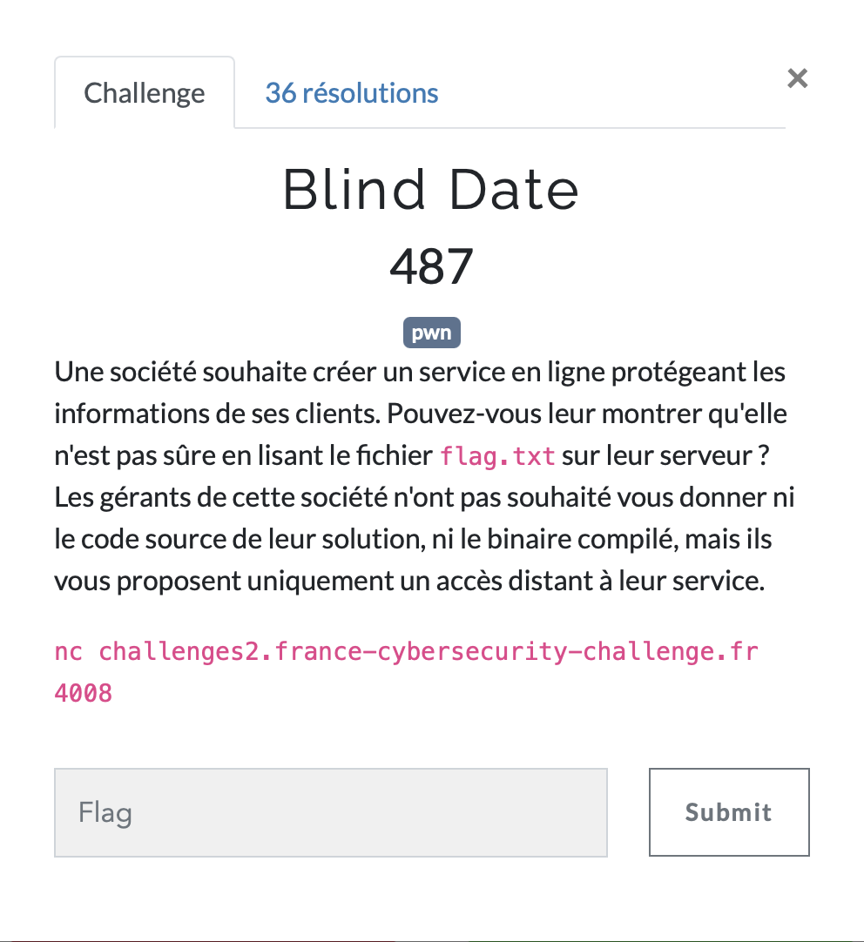The height and width of the screenshot is (942, 864).
Task: Click the flag.txt inline code text
Action: (497, 455)
